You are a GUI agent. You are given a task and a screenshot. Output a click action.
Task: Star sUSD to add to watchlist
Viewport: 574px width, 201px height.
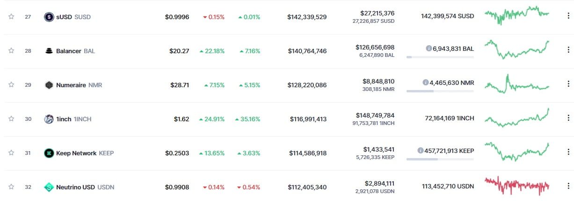click(x=11, y=17)
